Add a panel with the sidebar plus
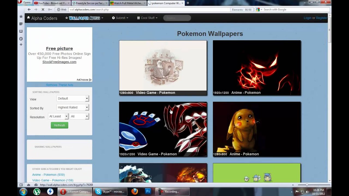Viewport: 349px width, 196px height. pyautogui.click(x=21, y=44)
